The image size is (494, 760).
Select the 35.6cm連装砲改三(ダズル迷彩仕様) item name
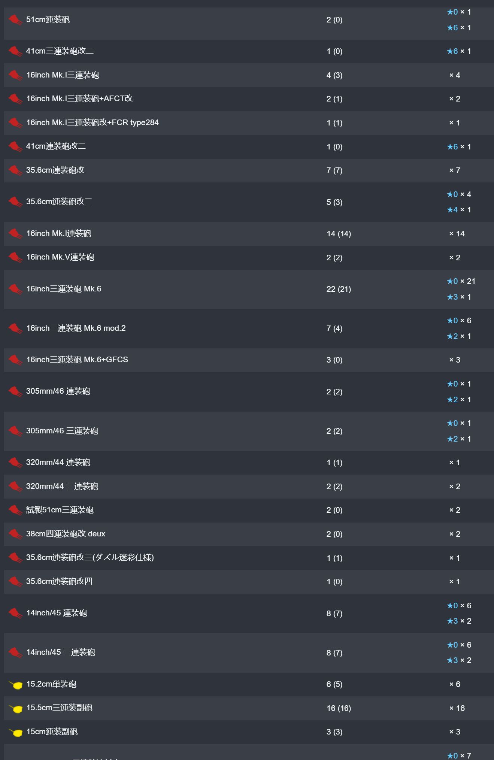click(x=90, y=557)
